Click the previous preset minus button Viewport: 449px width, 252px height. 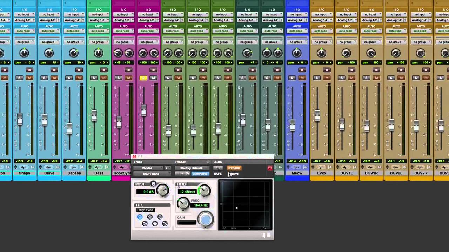tap(177, 174)
